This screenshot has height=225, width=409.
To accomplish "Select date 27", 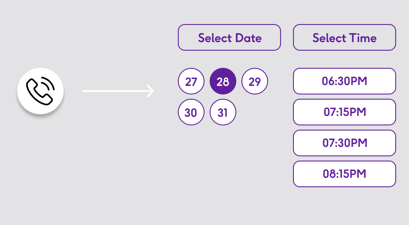I will 191,81.
